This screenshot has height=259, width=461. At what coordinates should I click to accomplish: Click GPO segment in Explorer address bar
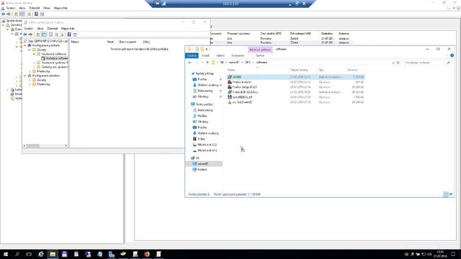(x=248, y=63)
